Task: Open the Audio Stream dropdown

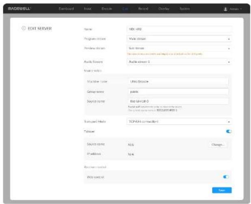Action: [179, 62]
